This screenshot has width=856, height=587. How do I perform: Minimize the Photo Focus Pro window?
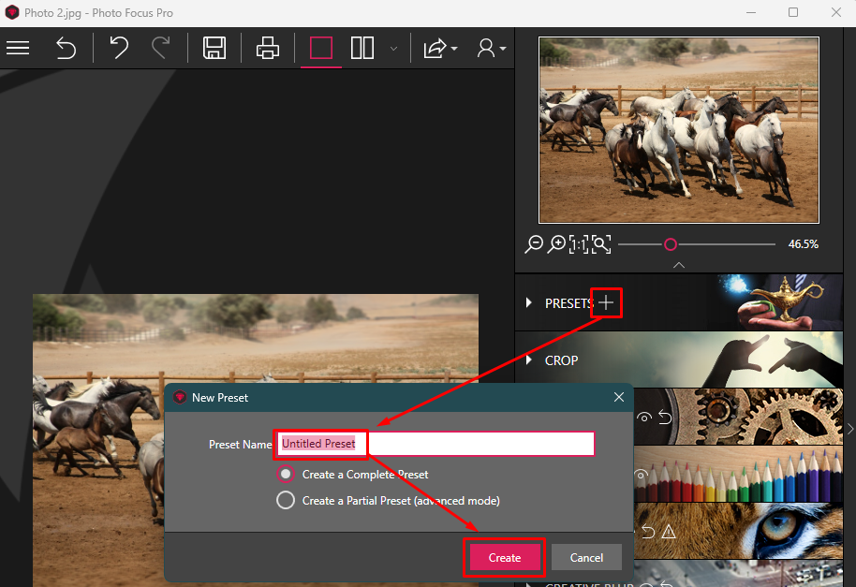click(x=751, y=12)
